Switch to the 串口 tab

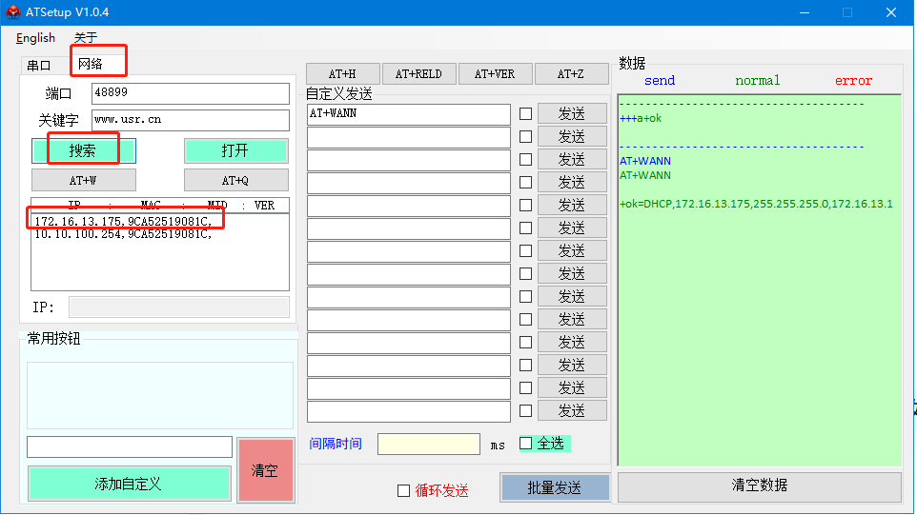click(39, 66)
